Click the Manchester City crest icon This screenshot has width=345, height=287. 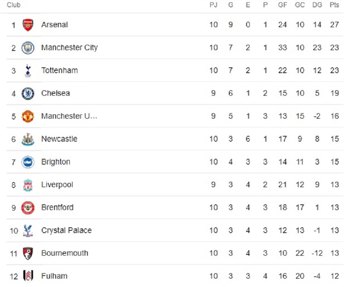click(x=28, y=48)
